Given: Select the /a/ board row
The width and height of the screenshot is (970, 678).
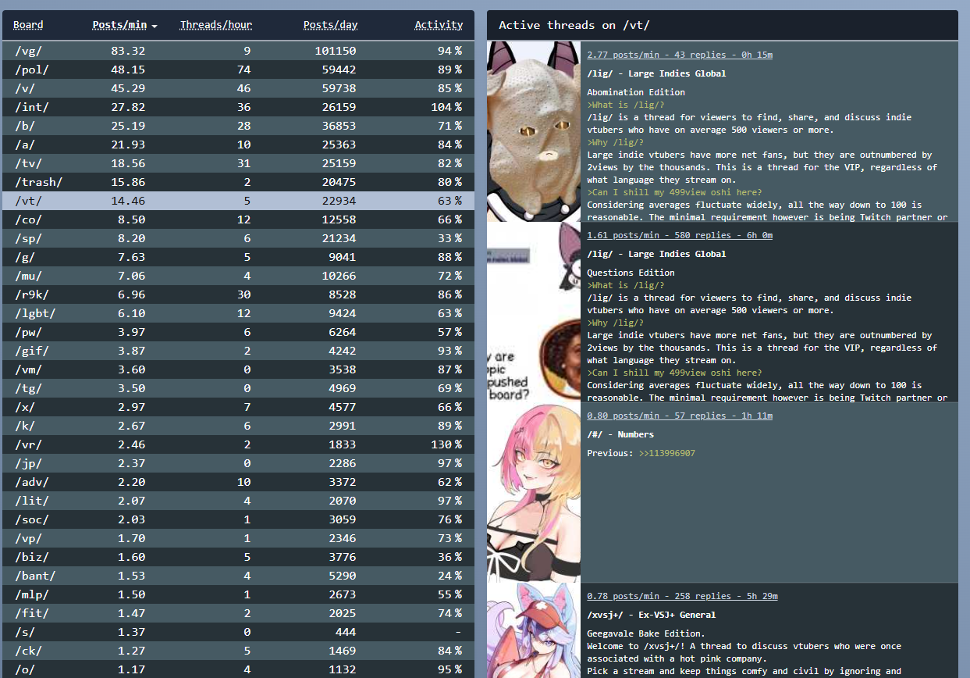Looking at the screenshot, I should pyautogui.click(x=238, y=145).
